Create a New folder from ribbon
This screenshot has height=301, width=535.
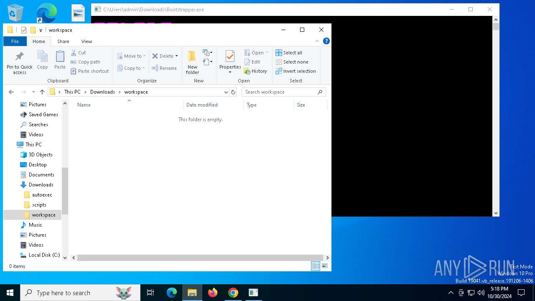coord(192,62)
